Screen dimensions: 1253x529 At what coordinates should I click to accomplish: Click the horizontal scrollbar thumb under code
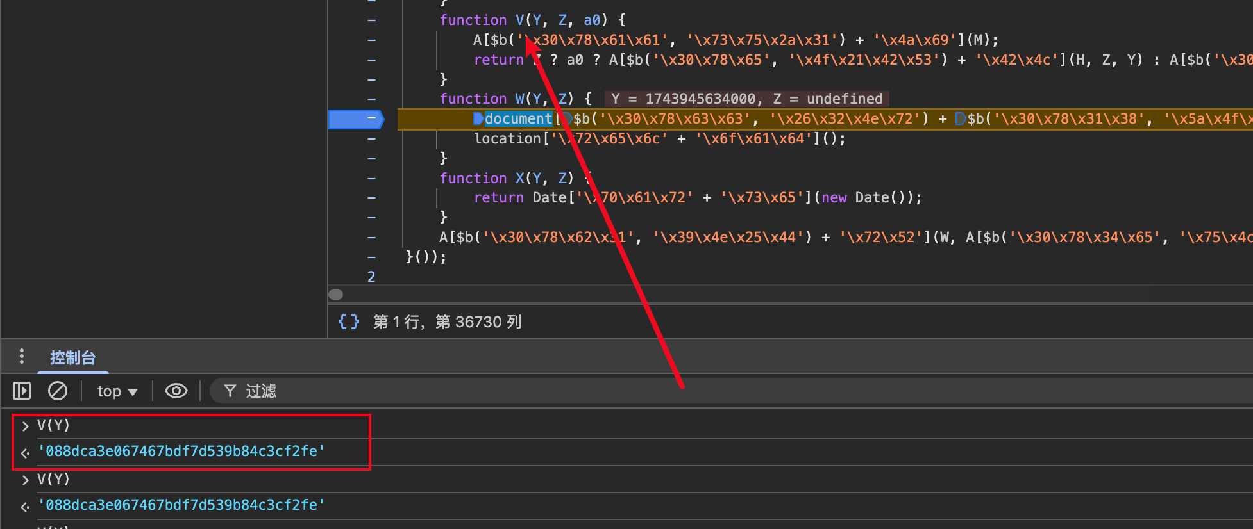(x=336, y=295)
